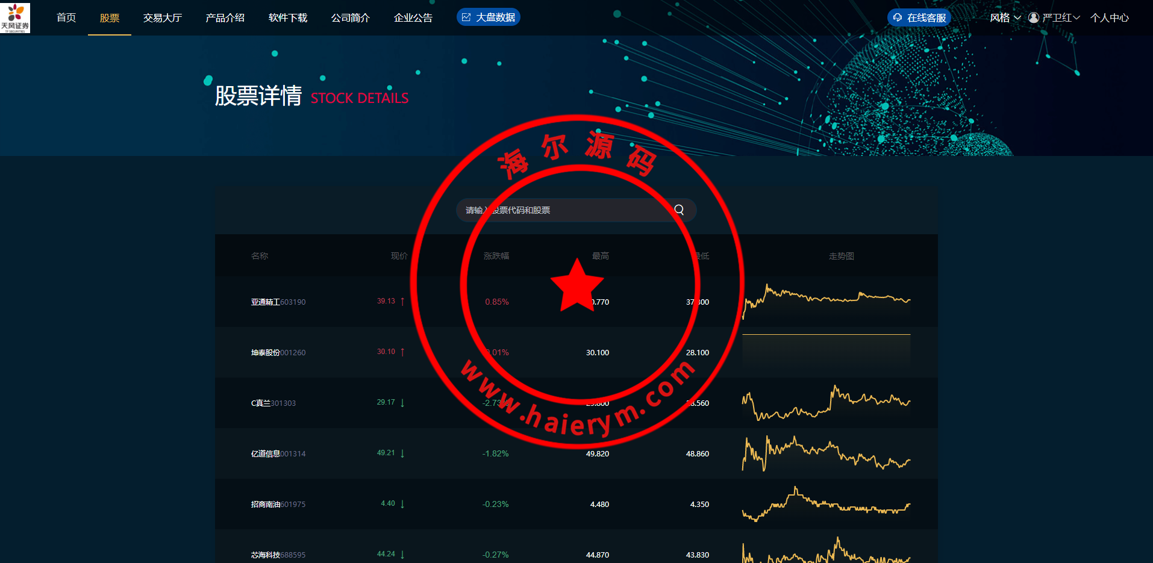
Task: Open the 首页 menu item
Action: click(x=66, y=17)
